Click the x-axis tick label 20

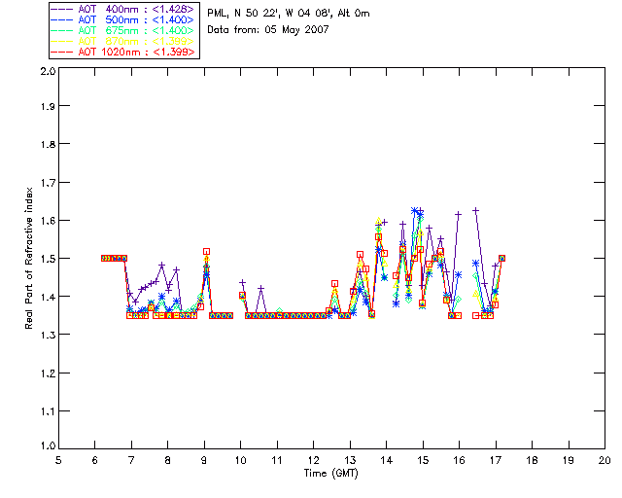click(605, 460)
